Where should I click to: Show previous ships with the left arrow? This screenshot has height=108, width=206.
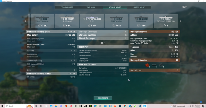[25, 21]
